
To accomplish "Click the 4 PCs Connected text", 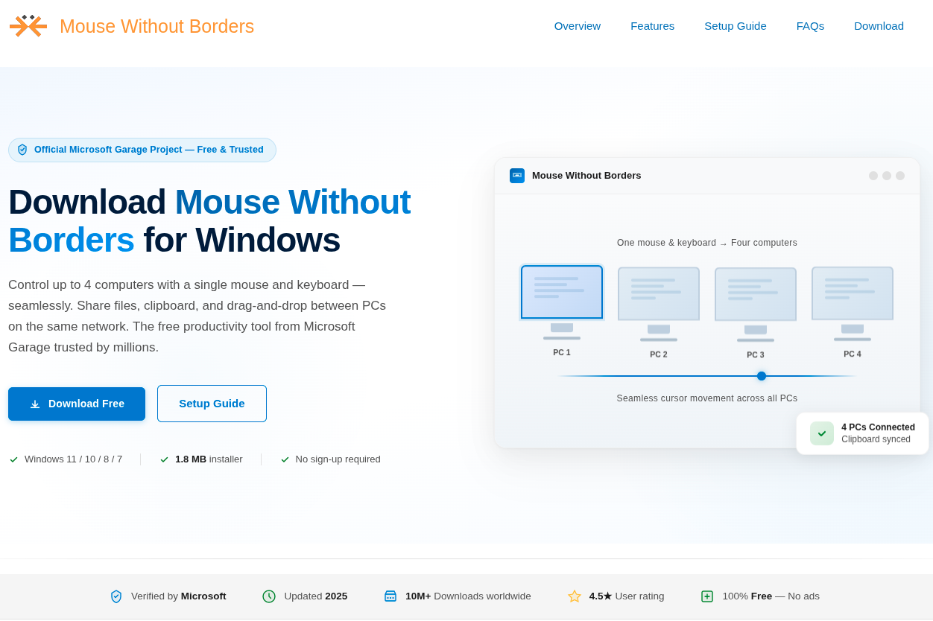I will (879, 427).
